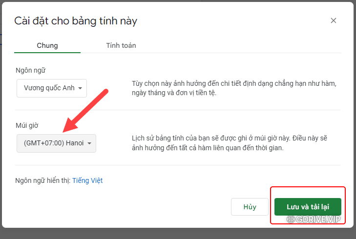
Task: Open the Tính toán tab
Action: 121,45
